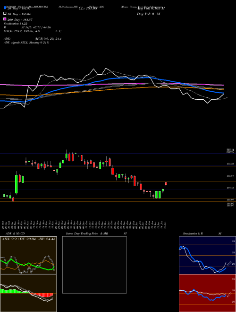Click the 177.42 price axis label
236x312 pixels.
coord(230,188)
